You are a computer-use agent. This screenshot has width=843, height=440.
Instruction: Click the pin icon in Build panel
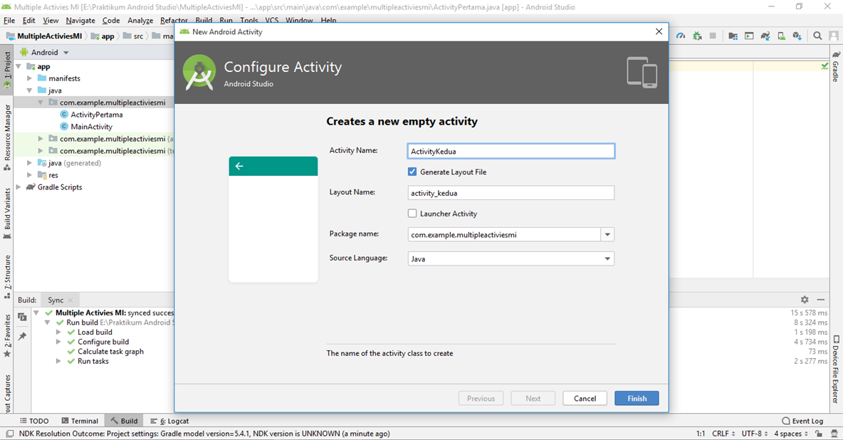click(22, 336)
